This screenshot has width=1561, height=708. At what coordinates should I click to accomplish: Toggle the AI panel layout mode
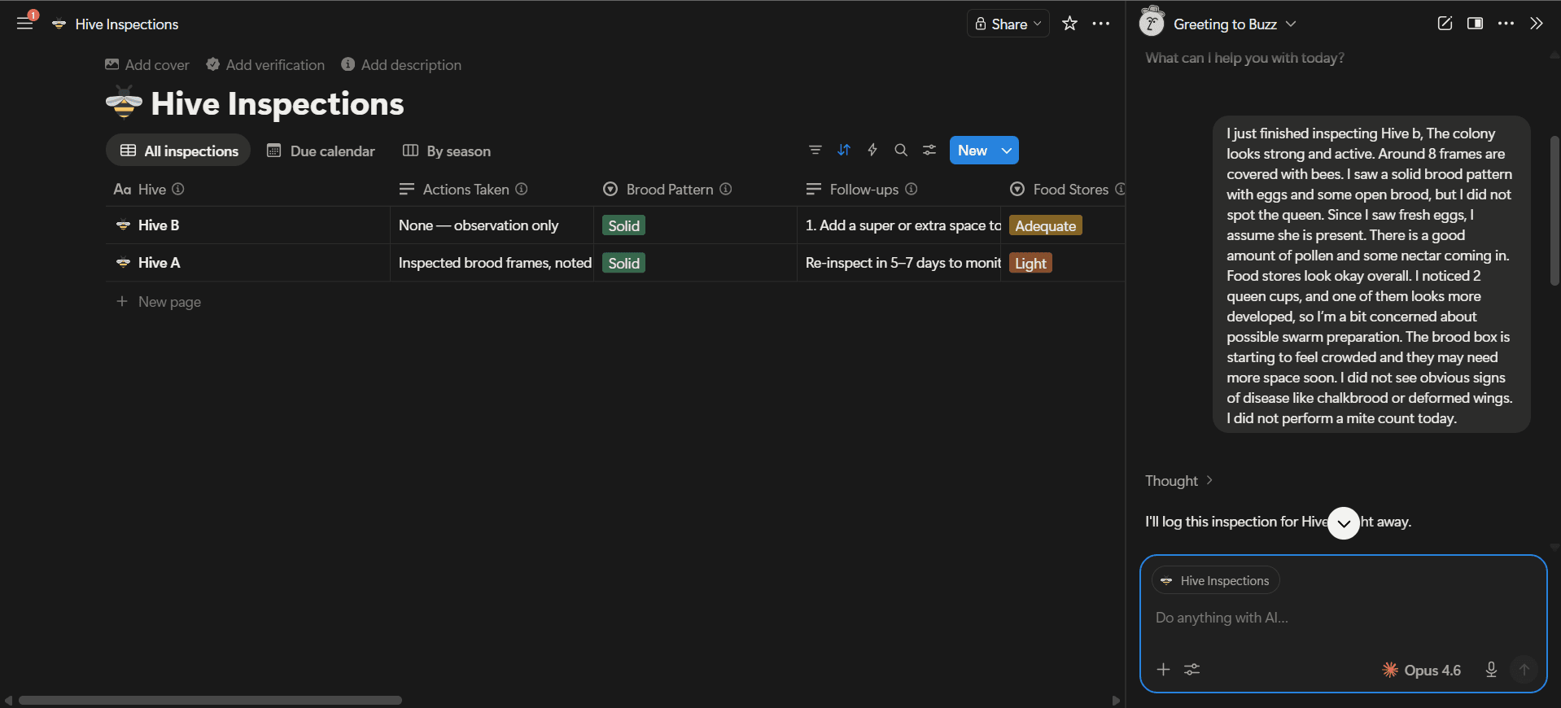tap(1475, 24)
